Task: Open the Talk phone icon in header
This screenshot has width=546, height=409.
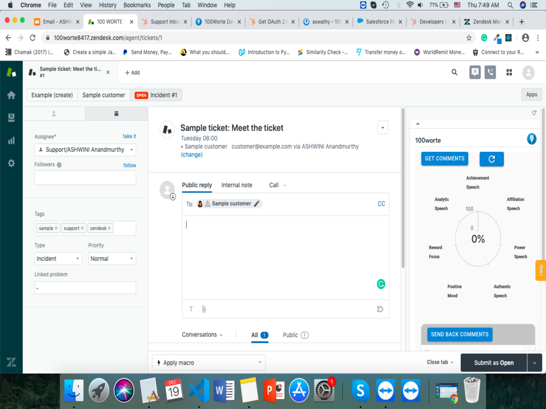Action: pyautogui.click(x=490, y=72)
